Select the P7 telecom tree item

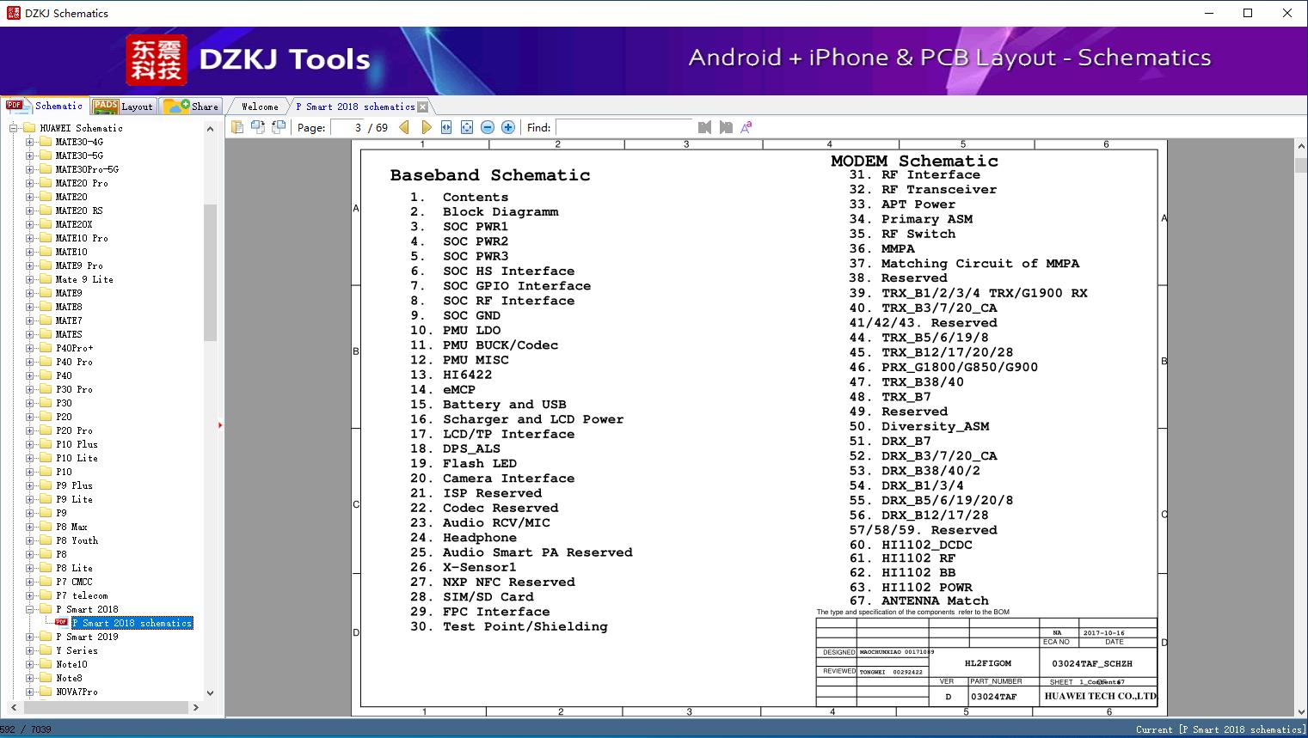82,595
